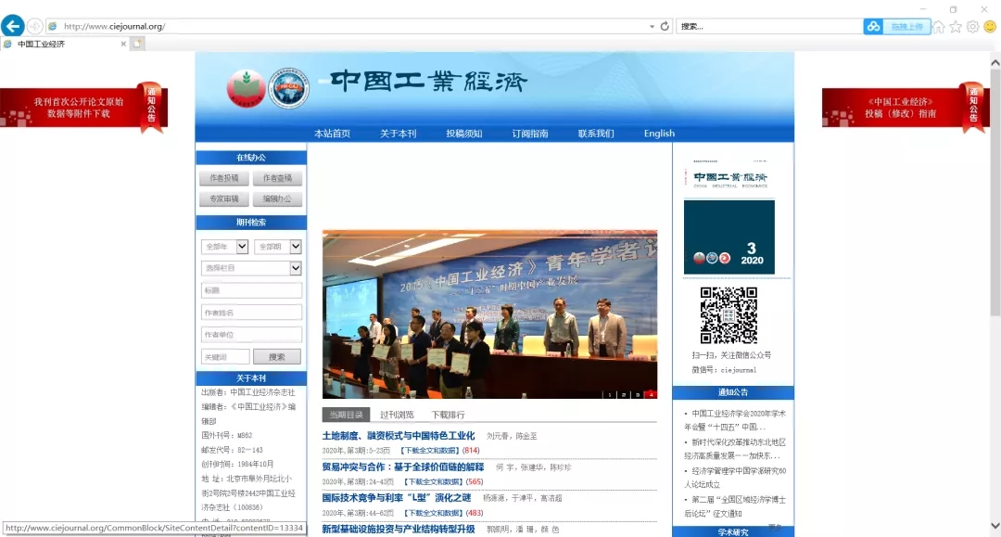
Task: Click the 作者姓名 input field
Action: click(251, 313)
